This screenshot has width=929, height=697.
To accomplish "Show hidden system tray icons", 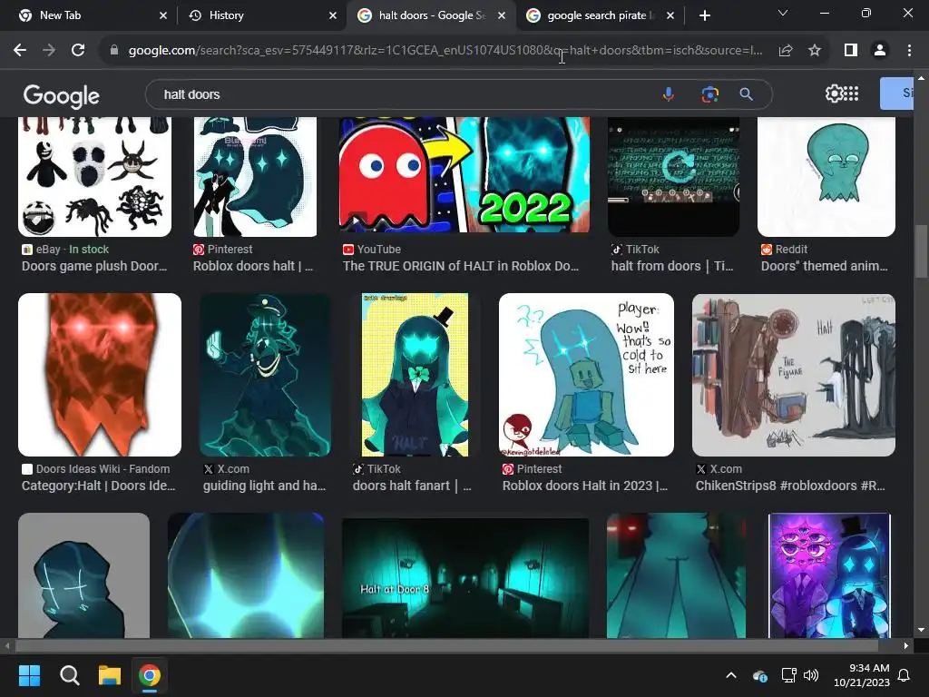I will tap(731, 675).
